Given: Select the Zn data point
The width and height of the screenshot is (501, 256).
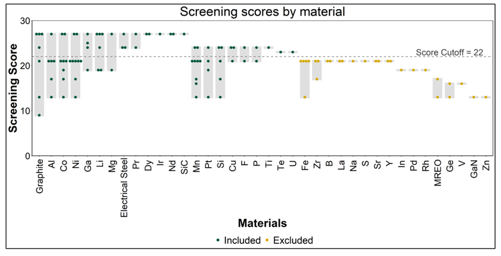Looking at the screenshot, I should (486, 97).
